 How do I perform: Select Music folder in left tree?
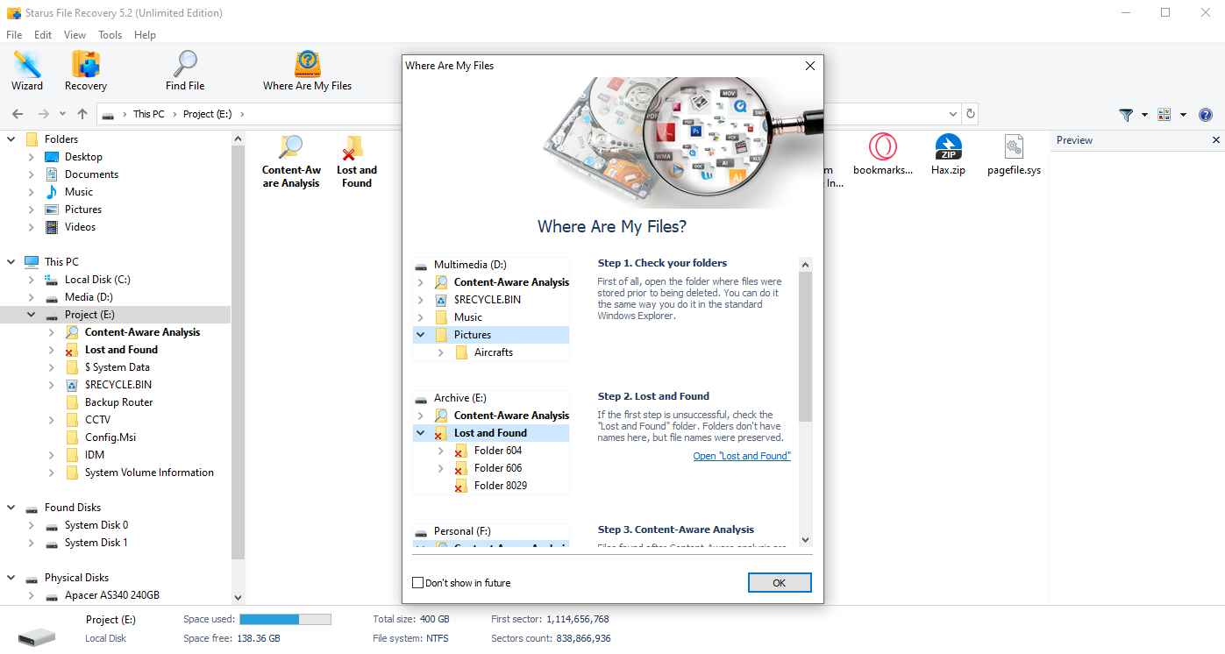point(78,192)
